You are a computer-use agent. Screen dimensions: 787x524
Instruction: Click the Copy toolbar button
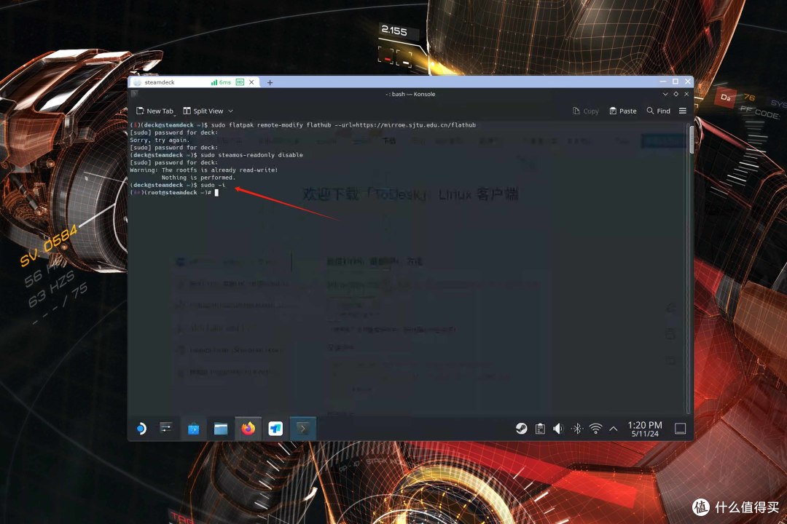pyautogui.click(x=586, y=111)
